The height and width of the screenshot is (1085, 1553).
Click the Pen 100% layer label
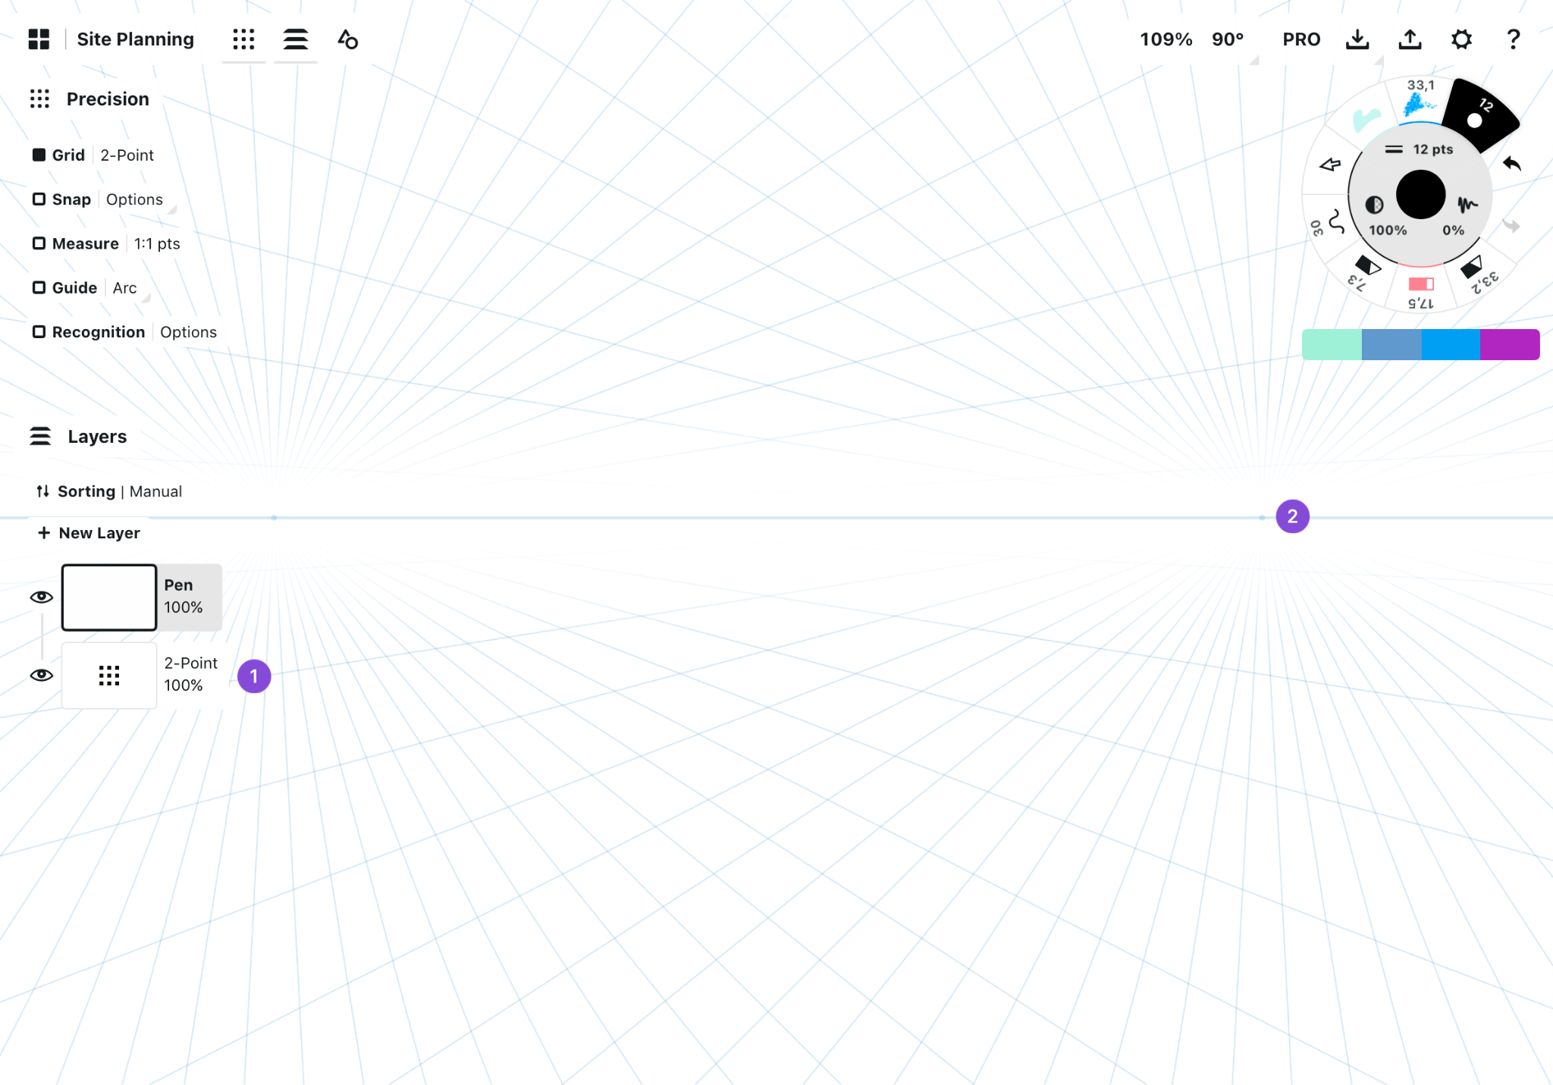[x=184, y=597]
